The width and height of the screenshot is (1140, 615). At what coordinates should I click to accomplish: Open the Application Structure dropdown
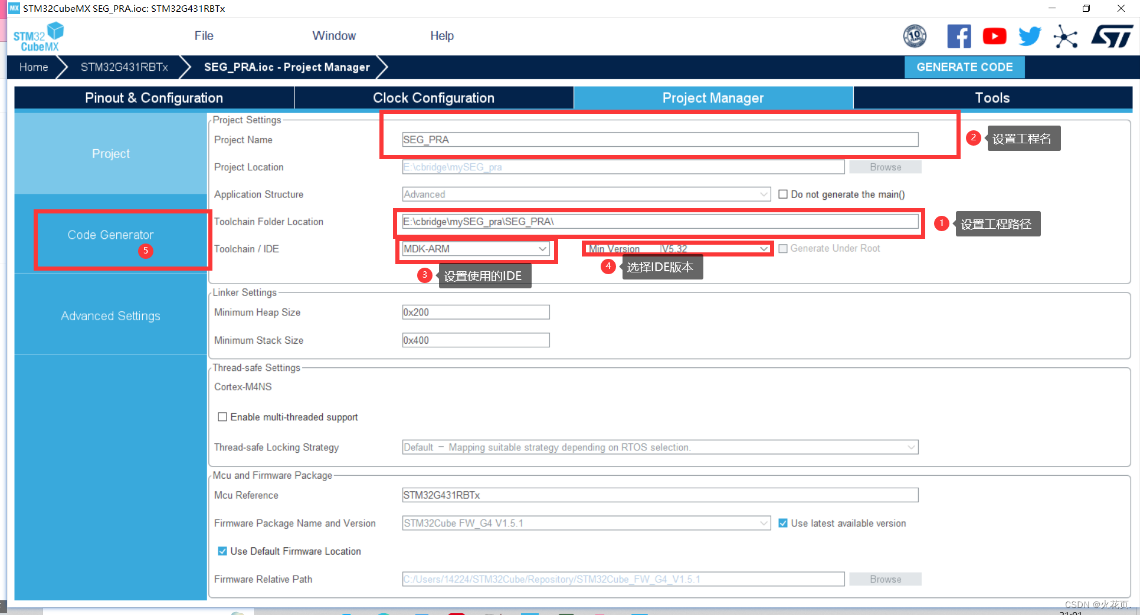click(x=586, y=195)
